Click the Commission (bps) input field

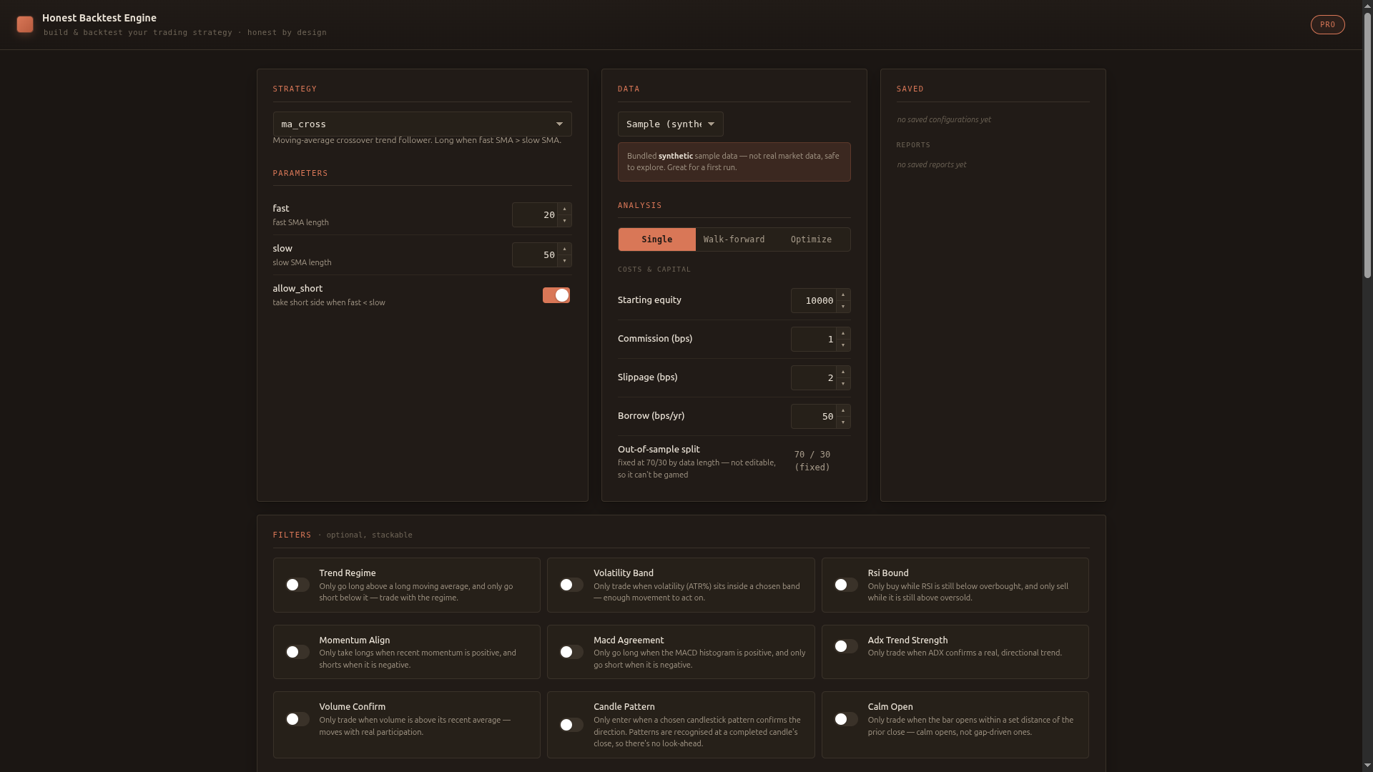[x=814, y=339]
